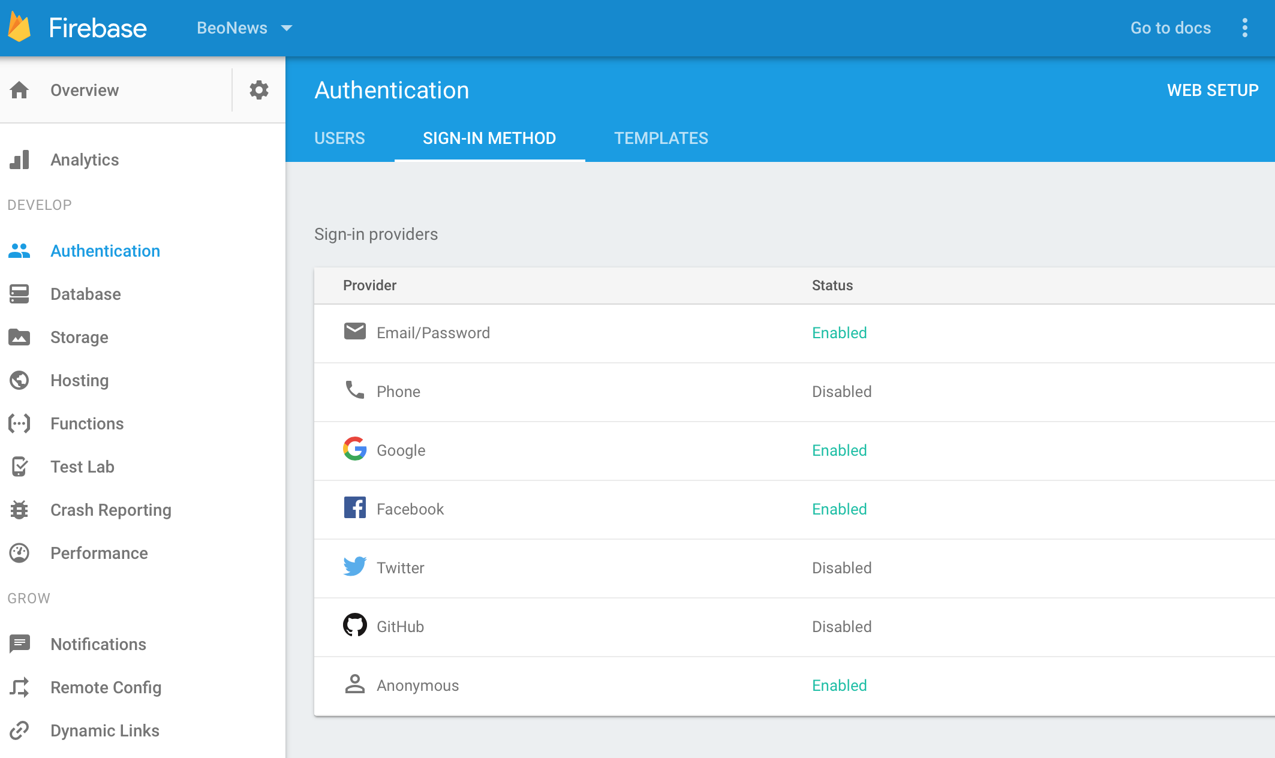1275x758 pixels.
Task: Click the Database icon in sidebar
Action: 19,294
